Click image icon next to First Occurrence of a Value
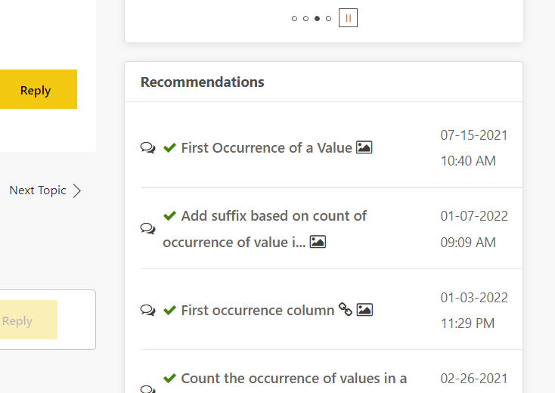The image size is (555, 393). [364, 147]
